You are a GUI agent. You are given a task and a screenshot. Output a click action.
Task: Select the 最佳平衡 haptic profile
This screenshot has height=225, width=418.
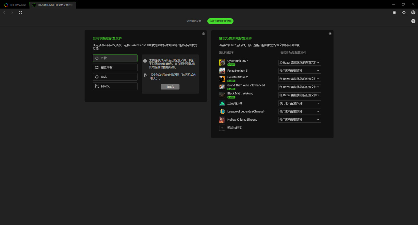pos(115,67)
